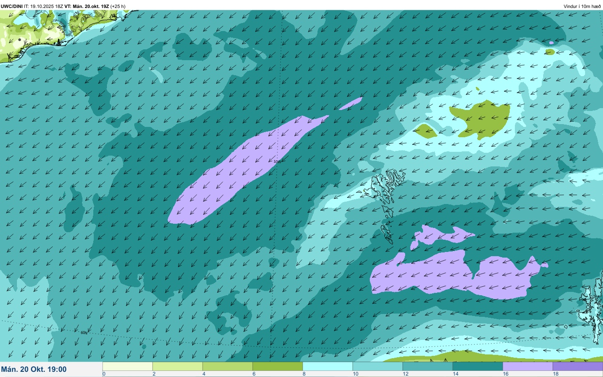Viewport: 603px width, 377px height.
Task: Click the 'Mán. 20 Okt. 19:00' date label
Action: coord(34,369)
